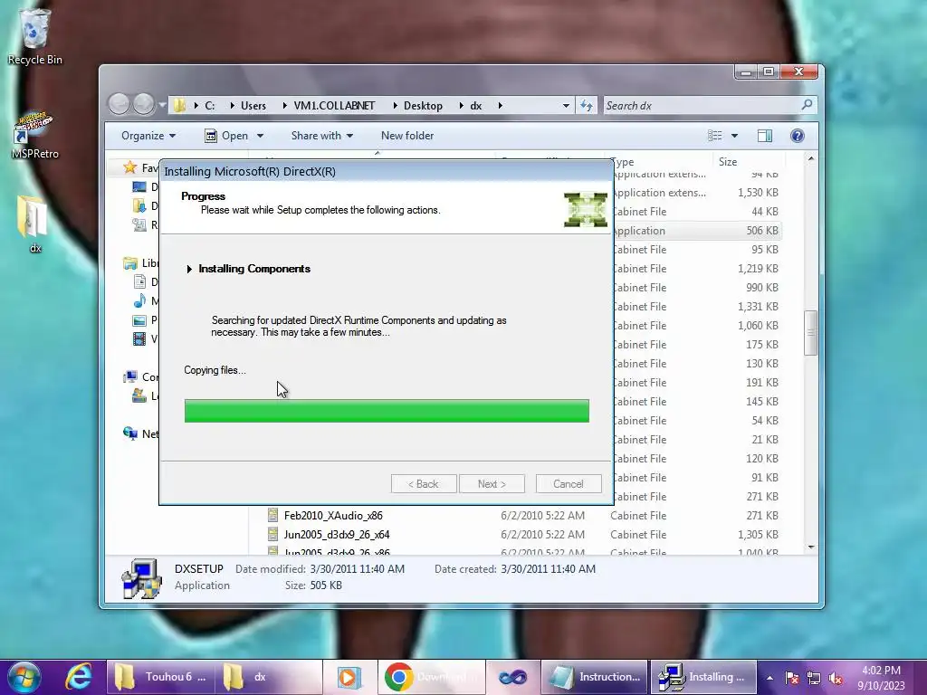Cancel the DirectX installation

[569, 483]
